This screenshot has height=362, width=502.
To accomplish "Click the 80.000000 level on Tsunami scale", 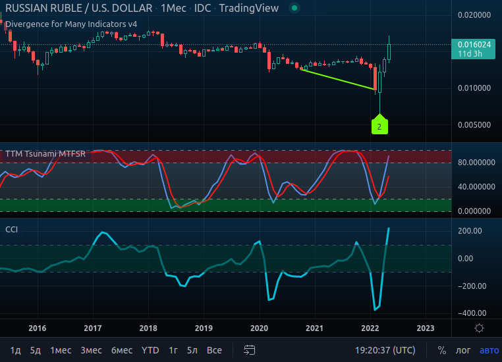I will [476, 163].
